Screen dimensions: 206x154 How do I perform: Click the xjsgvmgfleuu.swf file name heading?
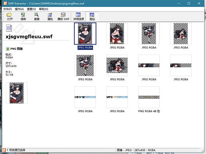(29, 36)
